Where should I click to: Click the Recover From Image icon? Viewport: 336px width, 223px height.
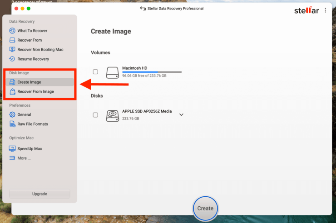(12, 92)
